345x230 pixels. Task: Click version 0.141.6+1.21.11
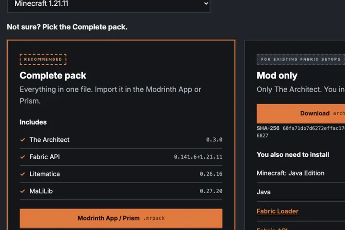(x=198, y=157)
